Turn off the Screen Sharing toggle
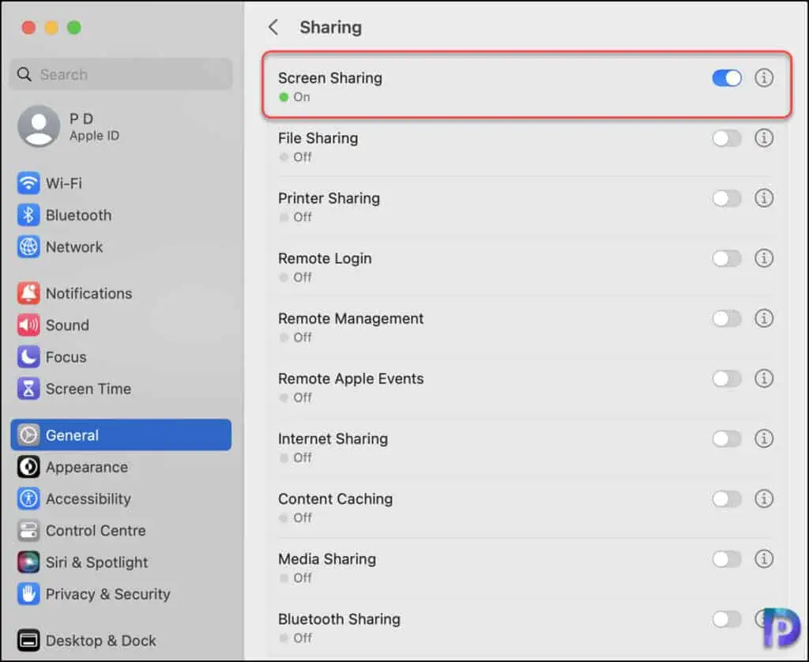Viewport: 809px width, 662px height. (727, 78)
